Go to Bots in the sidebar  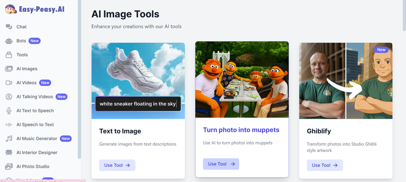(21, 41)
